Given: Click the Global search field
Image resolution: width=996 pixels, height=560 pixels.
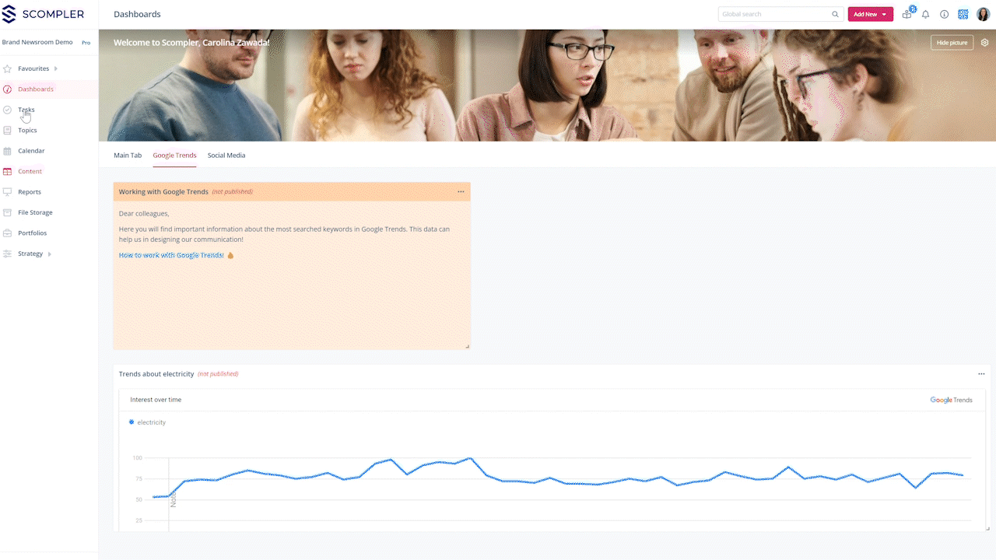Looking at the screenshot, I should coord(774,14).
